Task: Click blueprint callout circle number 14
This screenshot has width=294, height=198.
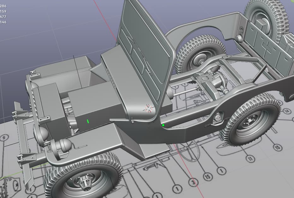Action: pos(286,111)
